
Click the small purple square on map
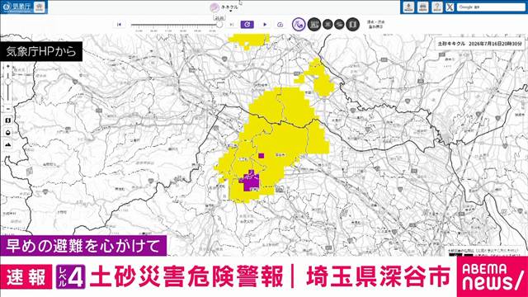pos(262,155)
